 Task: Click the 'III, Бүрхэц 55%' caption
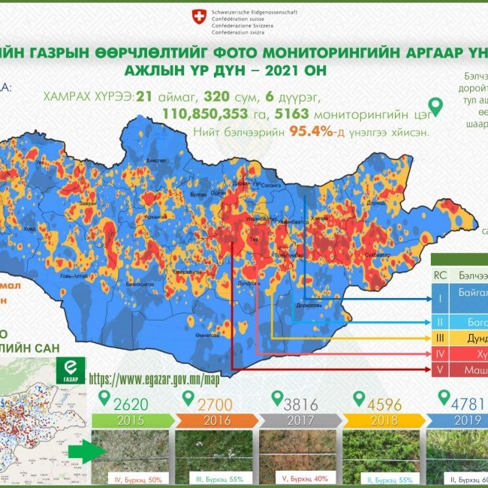tap(219, 479)
